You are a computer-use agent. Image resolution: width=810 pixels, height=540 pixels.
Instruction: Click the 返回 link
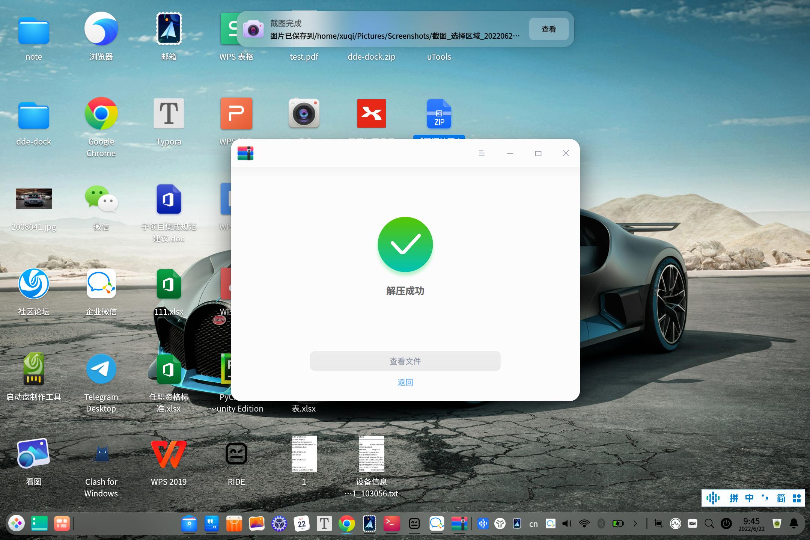pyautogui.click(x=405, y=382)
